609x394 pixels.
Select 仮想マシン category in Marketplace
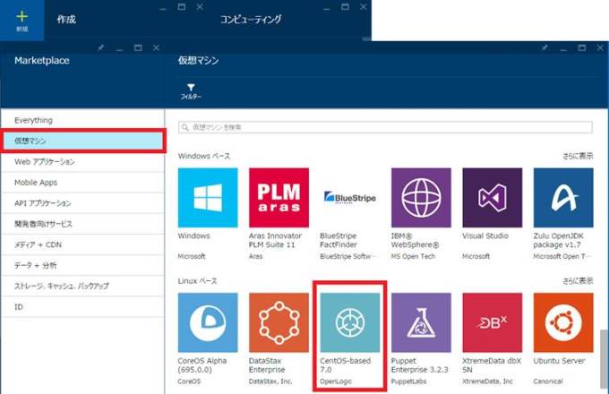tap(82, 141)
